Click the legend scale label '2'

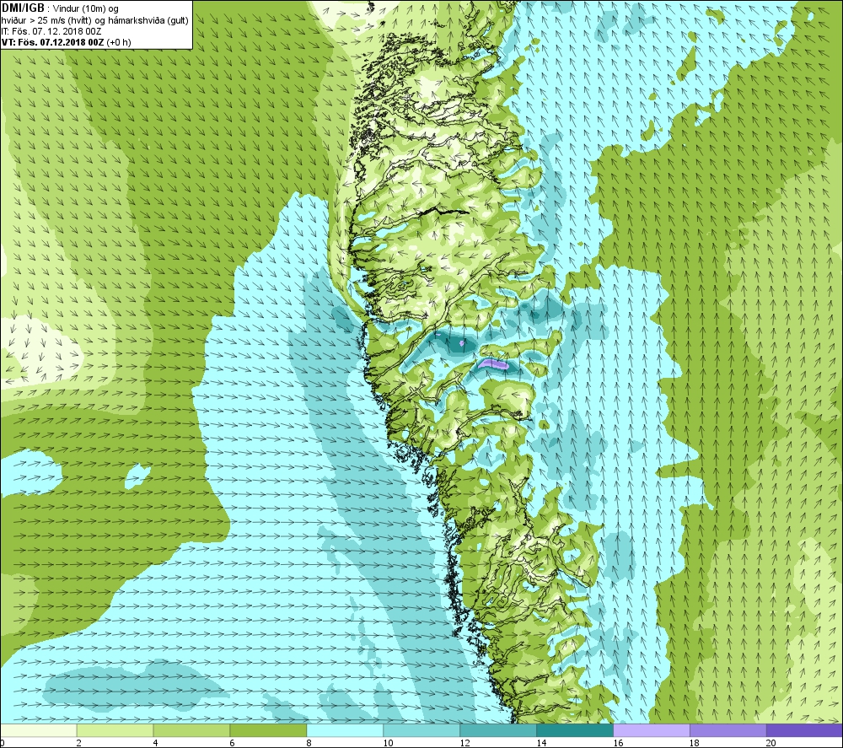pos(79,743)
